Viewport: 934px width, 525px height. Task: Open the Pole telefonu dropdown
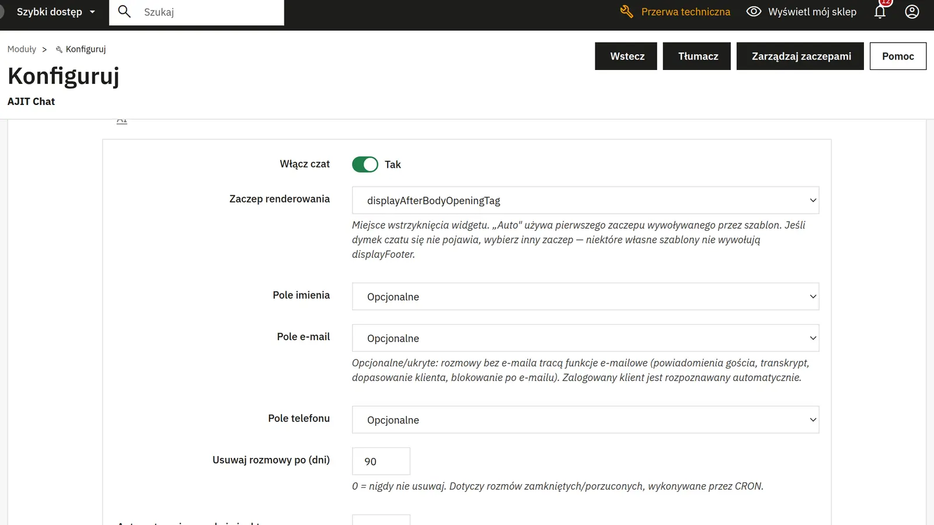(x=586, y=420)
